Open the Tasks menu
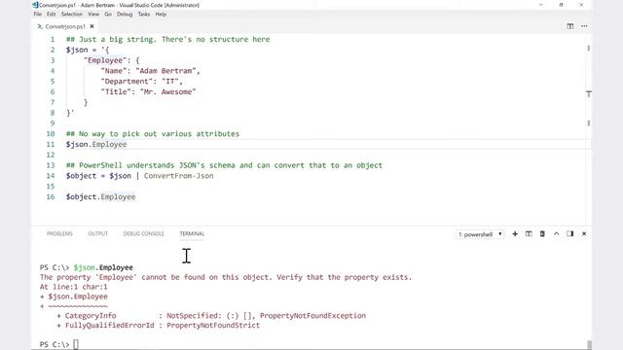Viewport: 623px width, 350px height. [x=144, y=14]
